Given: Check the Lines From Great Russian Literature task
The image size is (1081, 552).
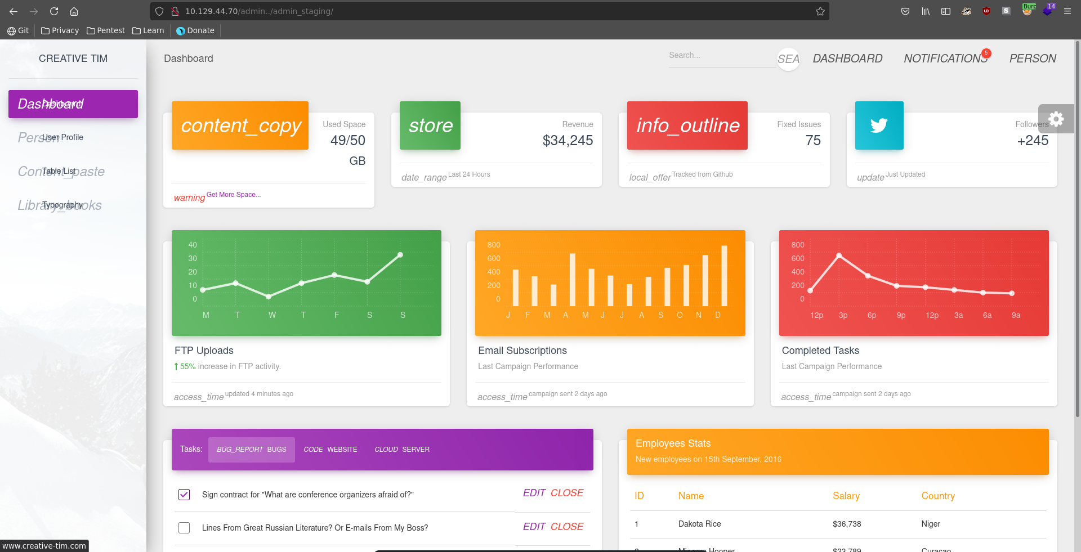Looking at the screenshot, I should [184, 528].
